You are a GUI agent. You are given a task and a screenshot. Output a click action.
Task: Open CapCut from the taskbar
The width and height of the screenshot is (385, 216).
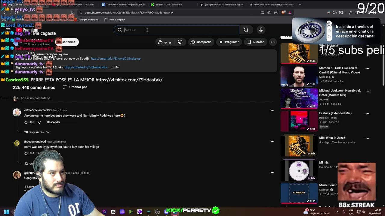pos(113,212)
